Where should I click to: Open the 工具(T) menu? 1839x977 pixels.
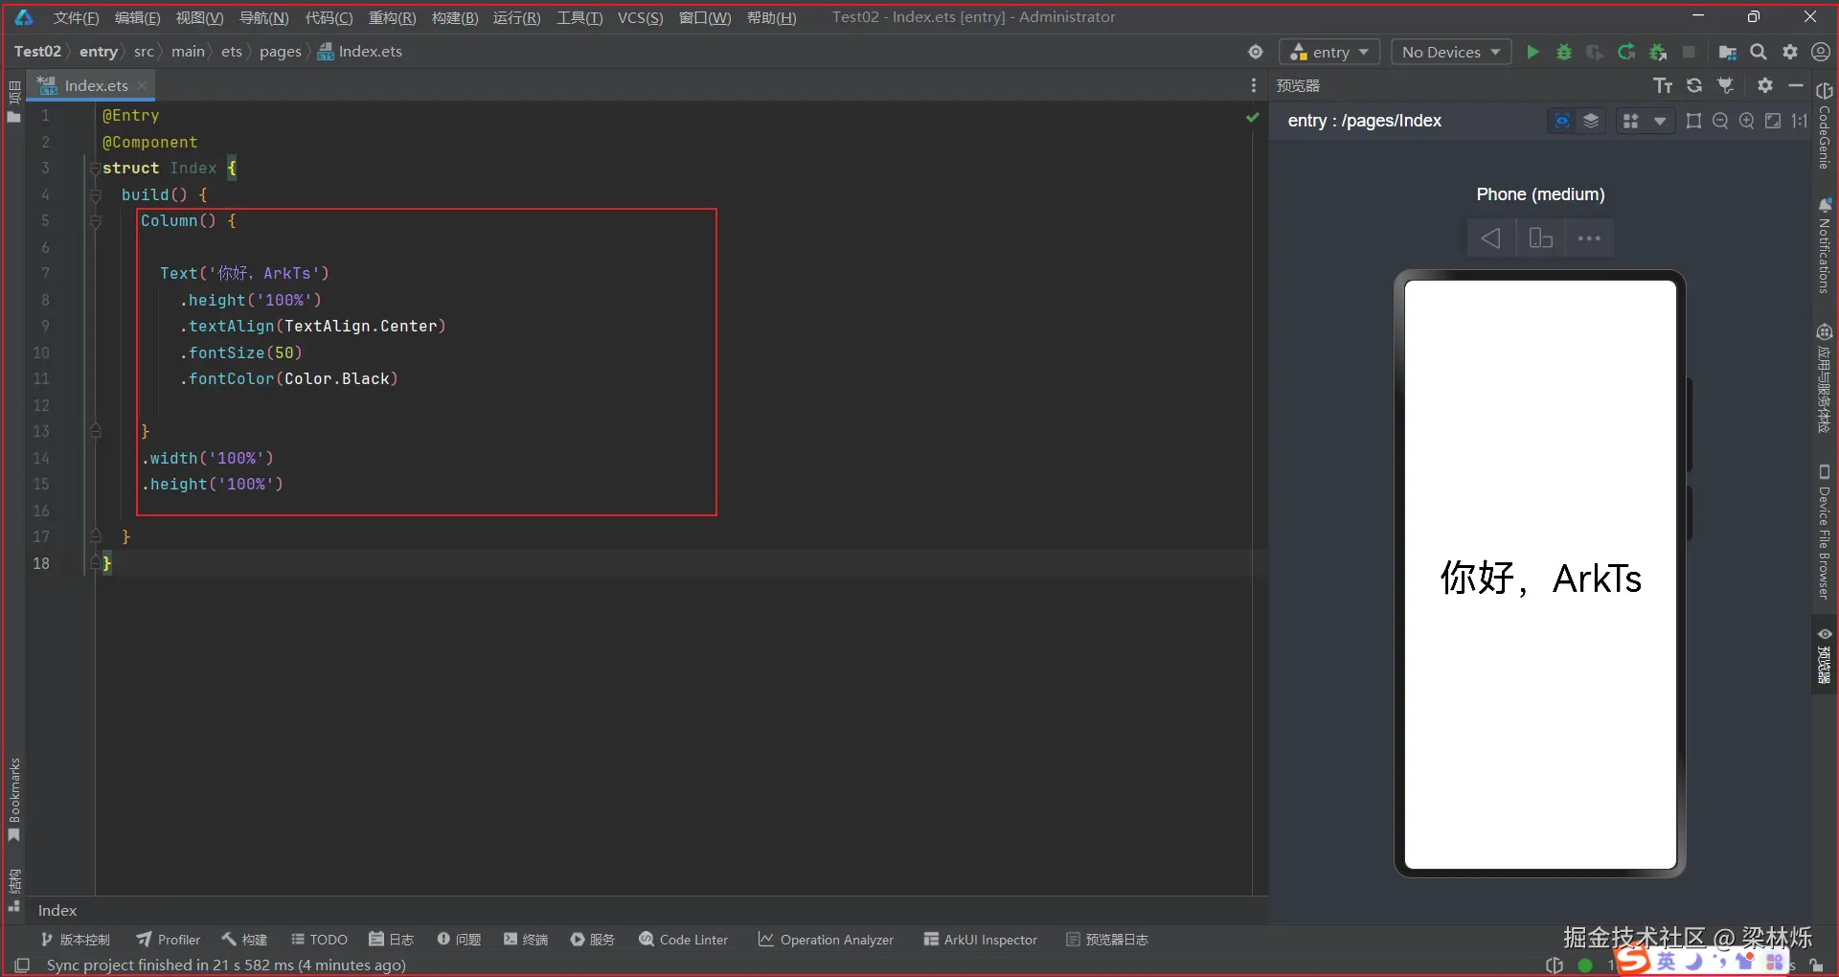(579, 17)
